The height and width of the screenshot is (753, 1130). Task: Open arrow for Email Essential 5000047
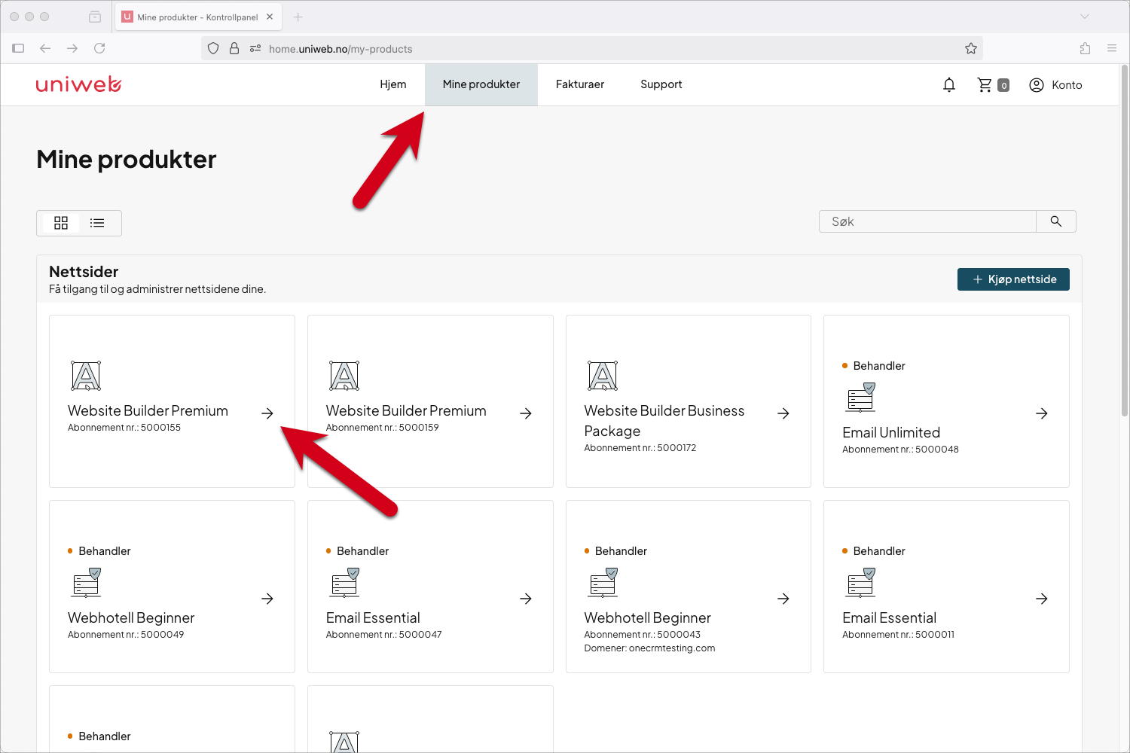pos(526,599)
